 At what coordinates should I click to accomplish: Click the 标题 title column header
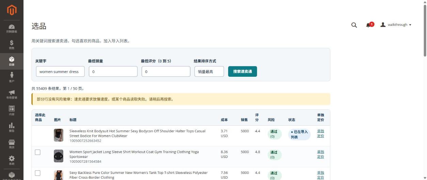73,120
